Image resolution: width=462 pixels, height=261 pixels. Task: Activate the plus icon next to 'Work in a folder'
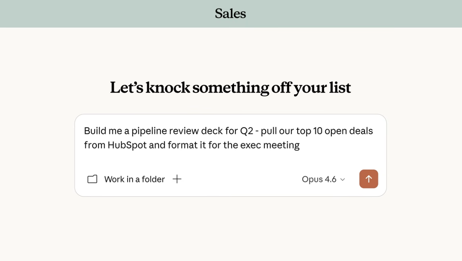click(177, 179)
